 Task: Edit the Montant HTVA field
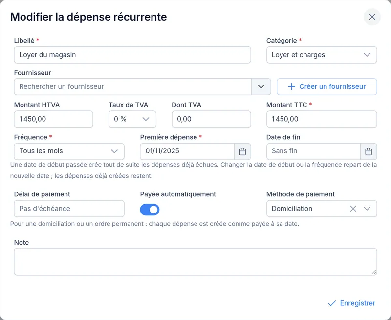point(53,119)
